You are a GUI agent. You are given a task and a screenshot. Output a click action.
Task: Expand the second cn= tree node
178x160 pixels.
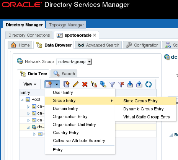click(28, 113)
